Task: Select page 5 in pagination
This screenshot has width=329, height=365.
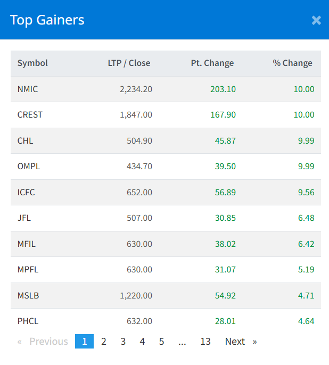Action: pos(161,342)
